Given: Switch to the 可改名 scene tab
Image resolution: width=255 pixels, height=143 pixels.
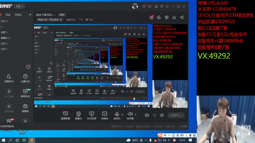Looking at the screenshot, I should point(18,15).
